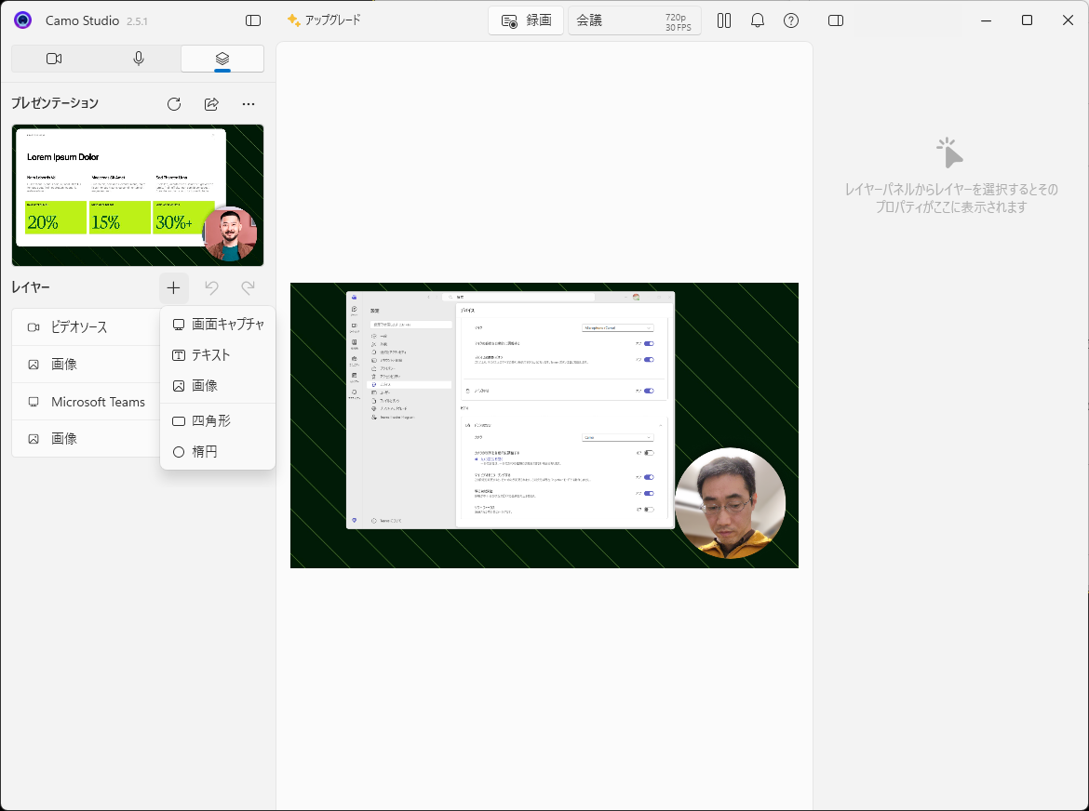This screenshot has height=811, width=1089.
Task: Select the Microsoft Teams layer
Action: pyautogui.click(x=87, y=402)
